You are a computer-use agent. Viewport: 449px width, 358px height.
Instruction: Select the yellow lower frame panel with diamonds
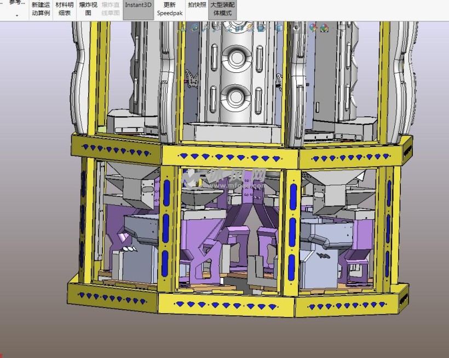coord(230,304)
